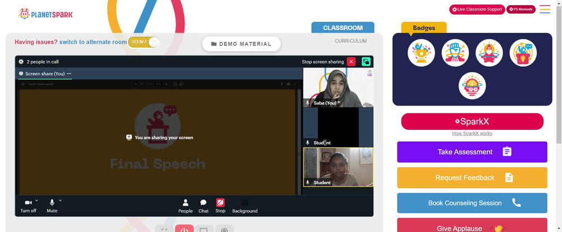Select the wizard gnome badge
Screen dimensions: 562x232
coord(490,53)
